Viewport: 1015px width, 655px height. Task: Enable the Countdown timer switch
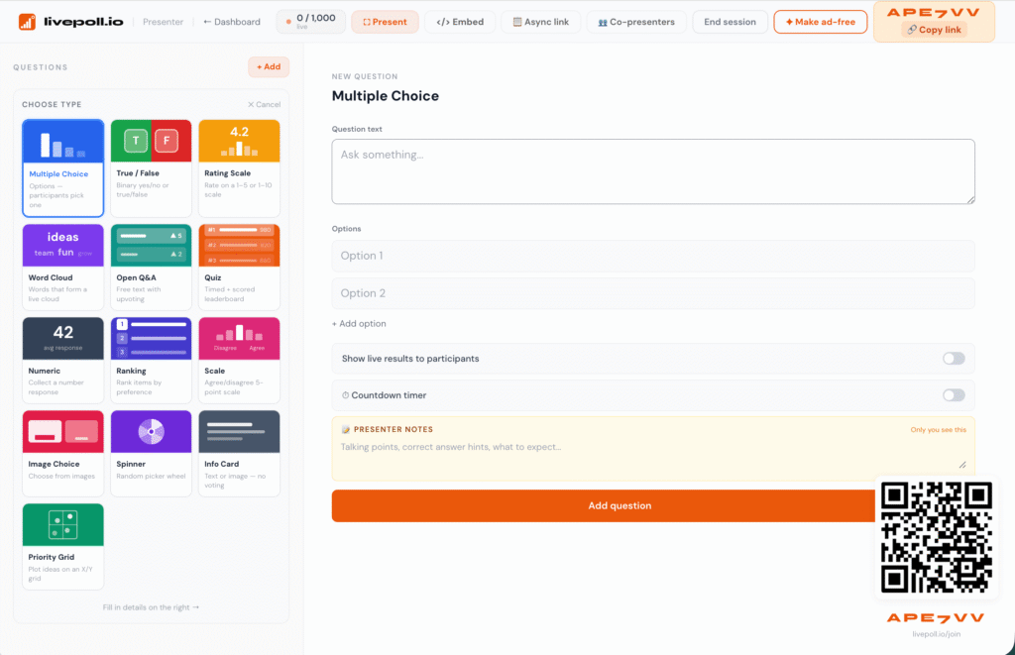954,395
